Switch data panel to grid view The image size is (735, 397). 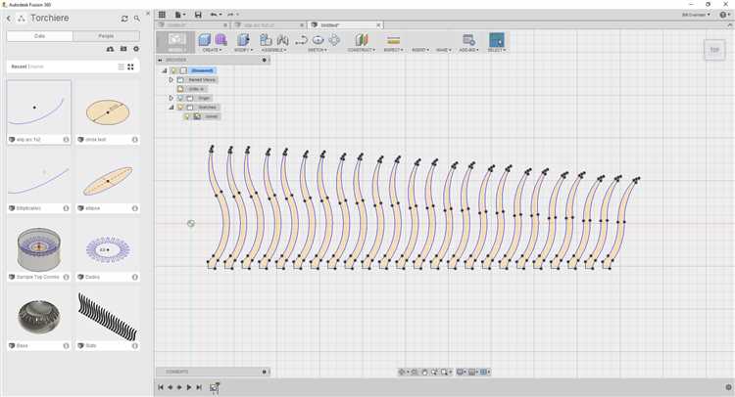click(x=130, y=66)
